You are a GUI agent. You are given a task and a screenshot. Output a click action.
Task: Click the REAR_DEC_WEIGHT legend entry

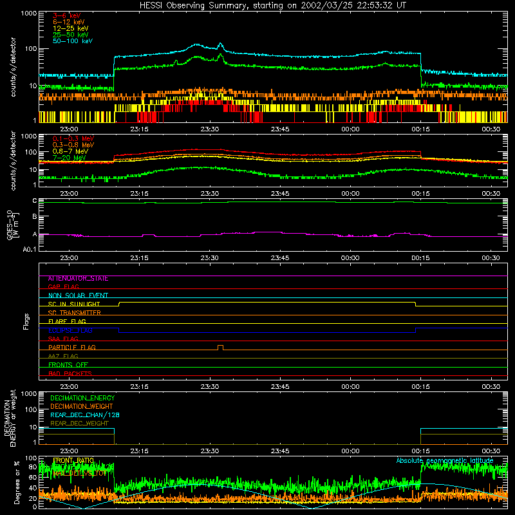pos(79,424)
